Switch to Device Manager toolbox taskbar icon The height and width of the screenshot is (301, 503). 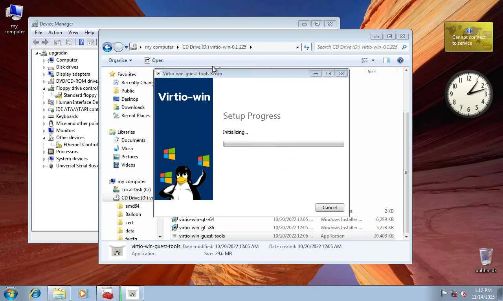click(x=108, y=293)
